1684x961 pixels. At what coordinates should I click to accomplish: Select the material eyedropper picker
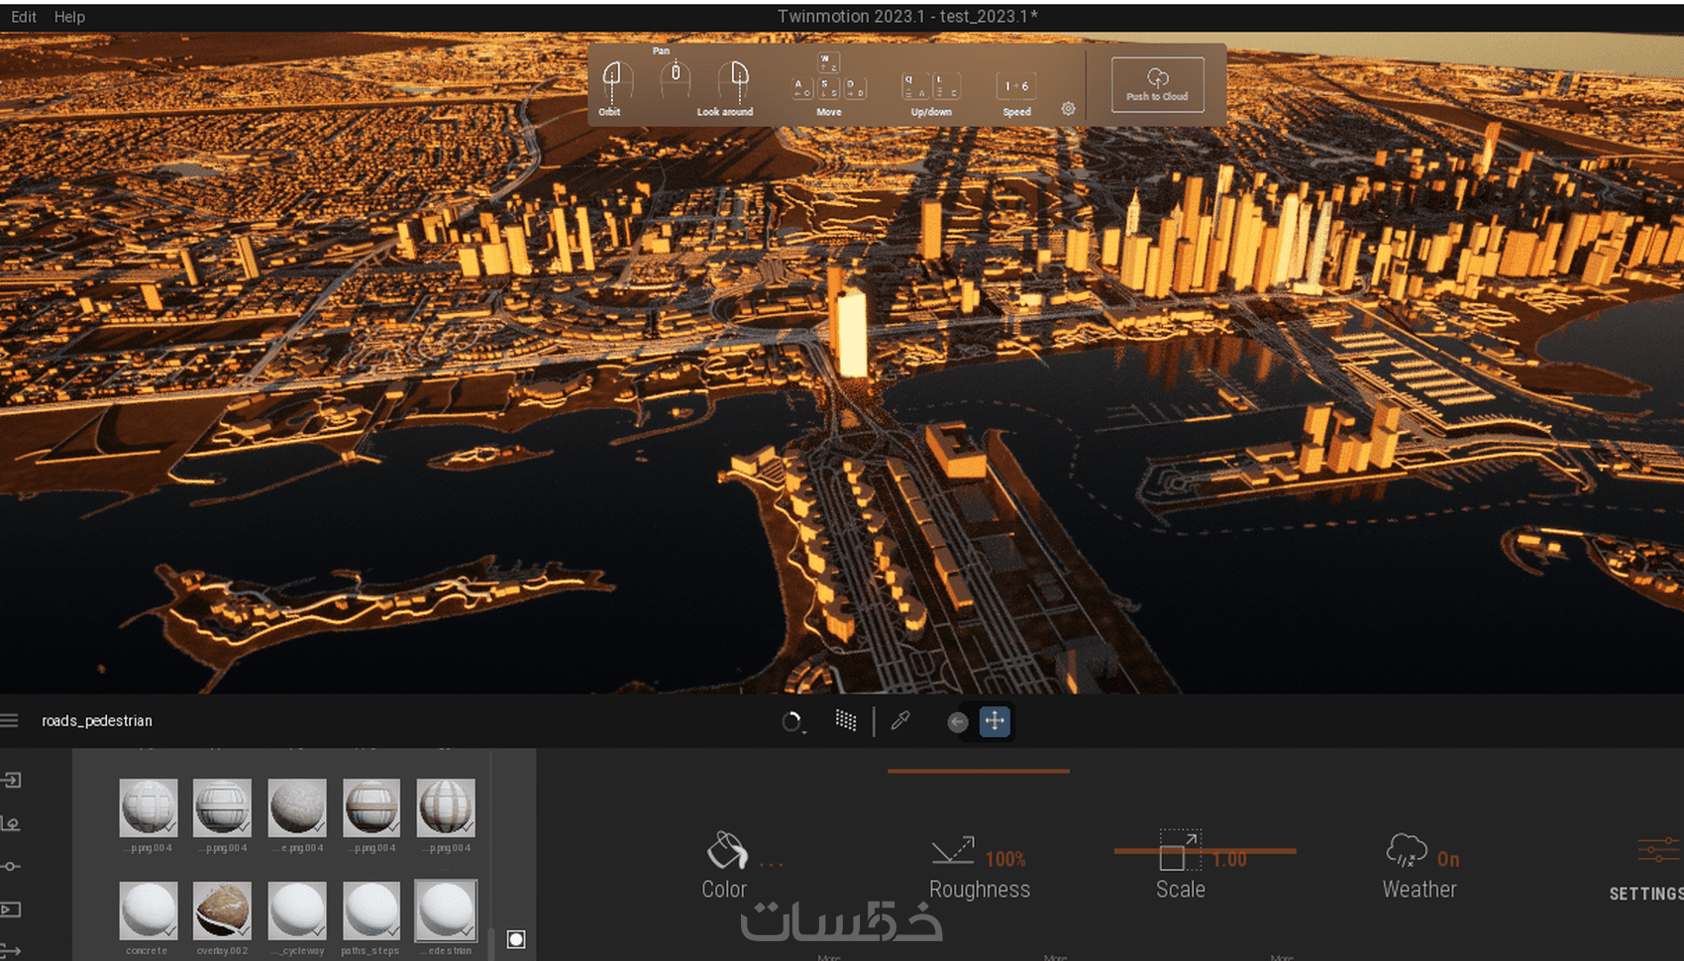point(900,721)
